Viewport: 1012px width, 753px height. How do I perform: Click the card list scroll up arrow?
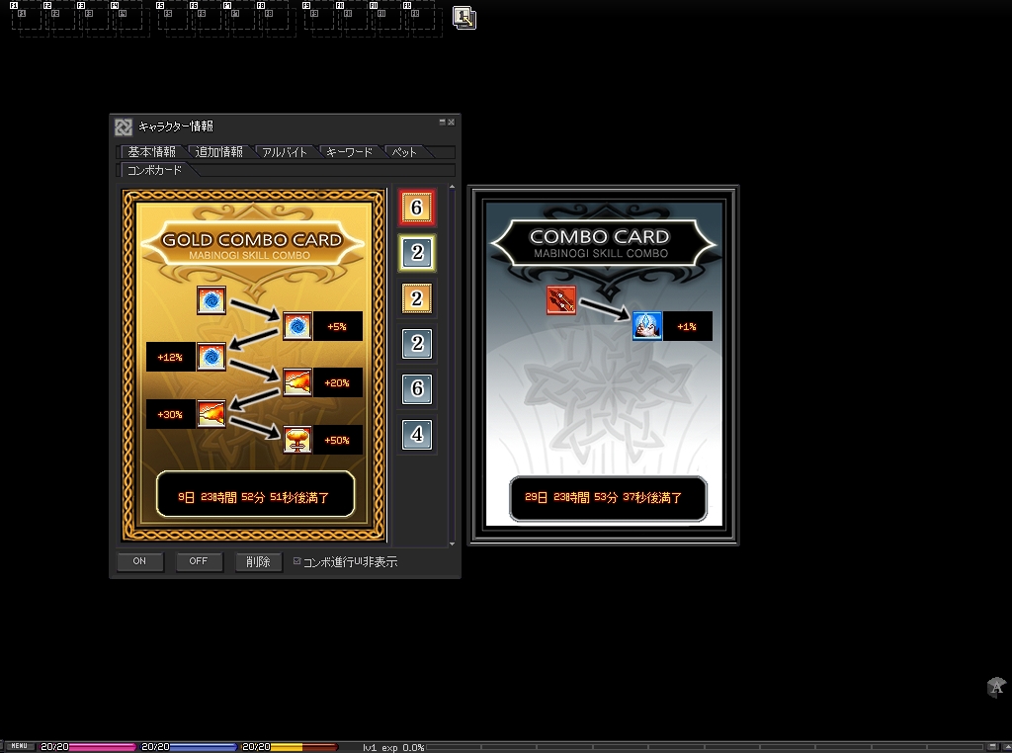point(452,187)
